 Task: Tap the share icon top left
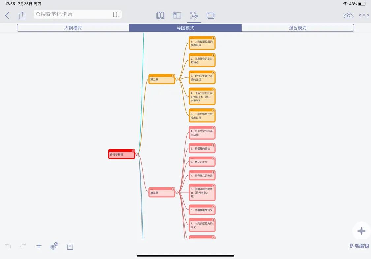[22, 15]
